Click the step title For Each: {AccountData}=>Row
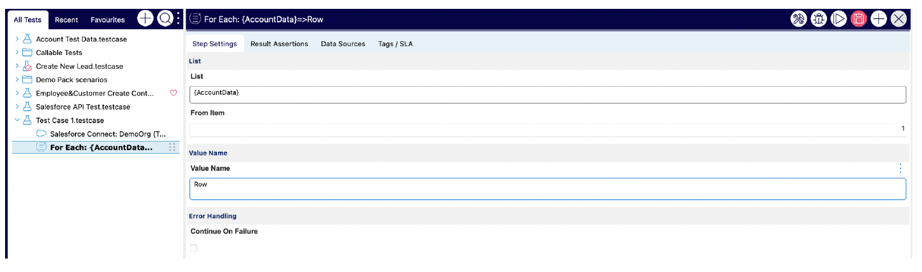Image resolution: width=922 pixels, height=272 pixels. pos(263,20)
